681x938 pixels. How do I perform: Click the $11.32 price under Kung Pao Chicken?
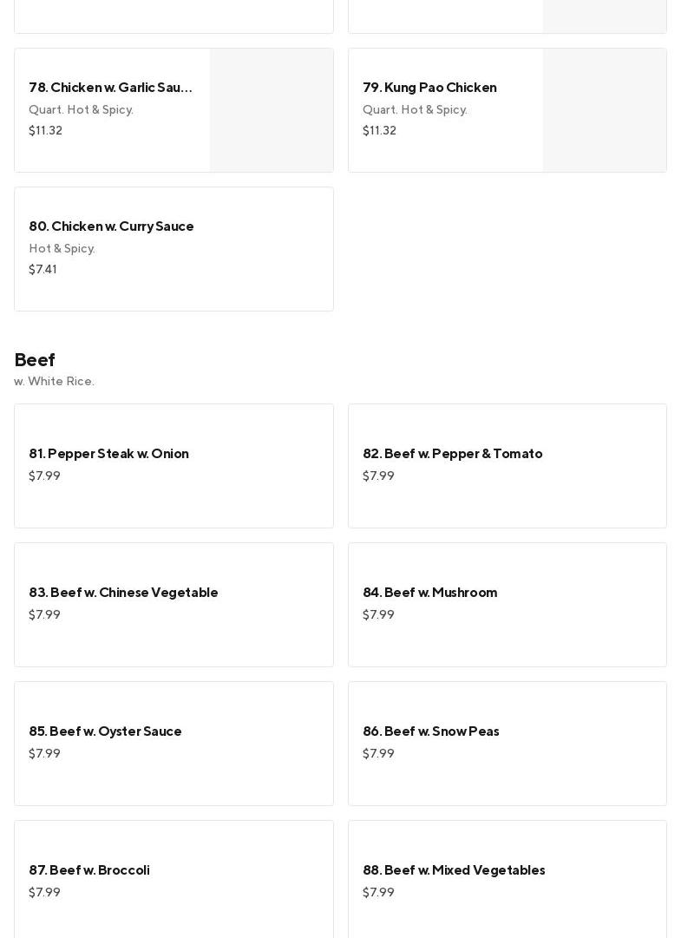[379, 131]
